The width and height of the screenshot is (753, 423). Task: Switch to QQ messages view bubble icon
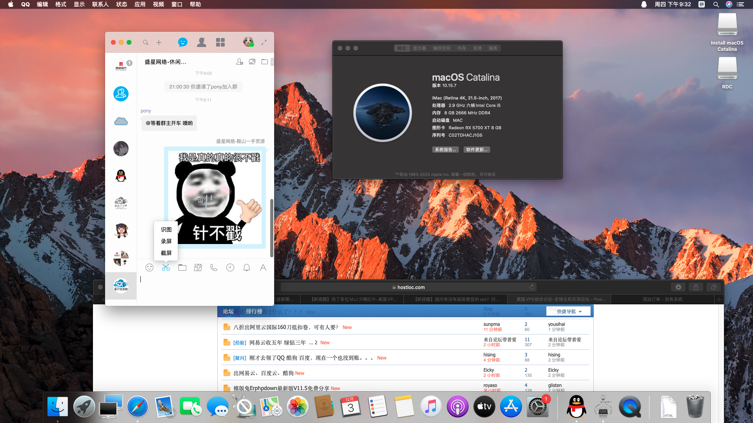point(183,42)
